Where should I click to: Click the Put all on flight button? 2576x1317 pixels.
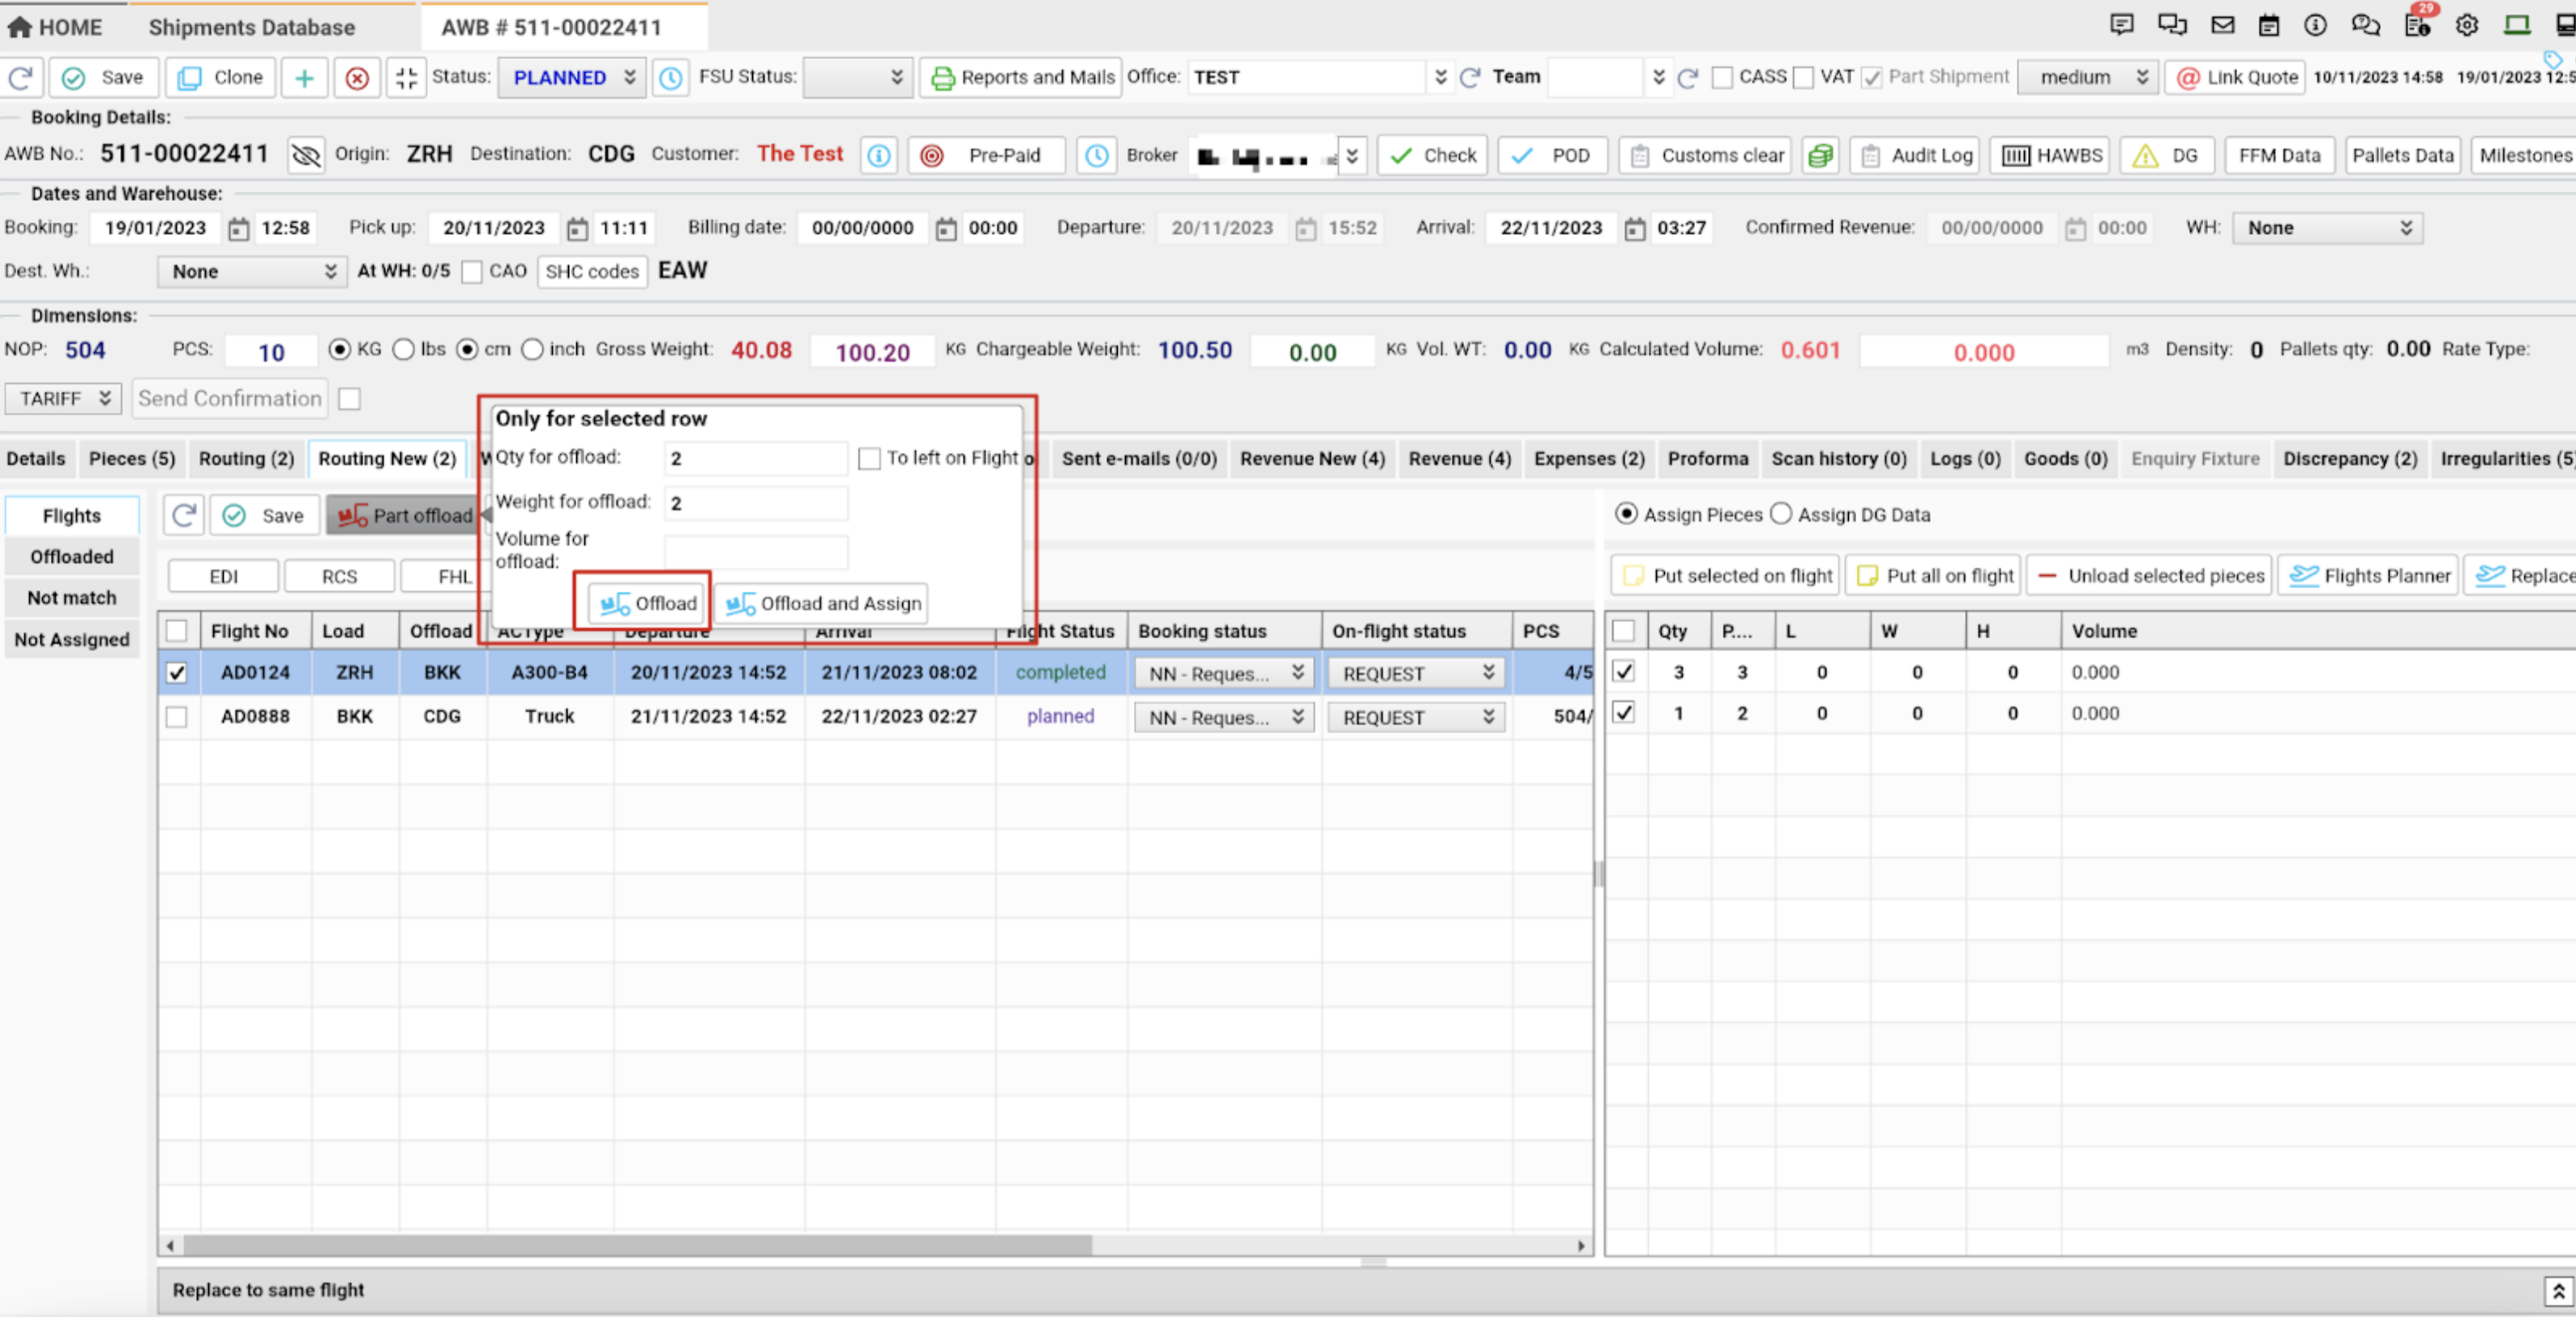tap(1934, 576)
